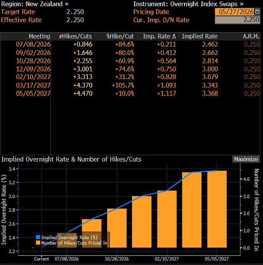This screenshot has height=265, width=263.
Task: Expand the Instrument: Overnight Index Swaps selector
Action: [188, 4]
